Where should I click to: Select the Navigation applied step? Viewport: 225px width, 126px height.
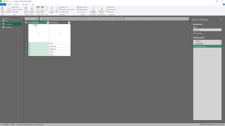(x=207, y=44)
